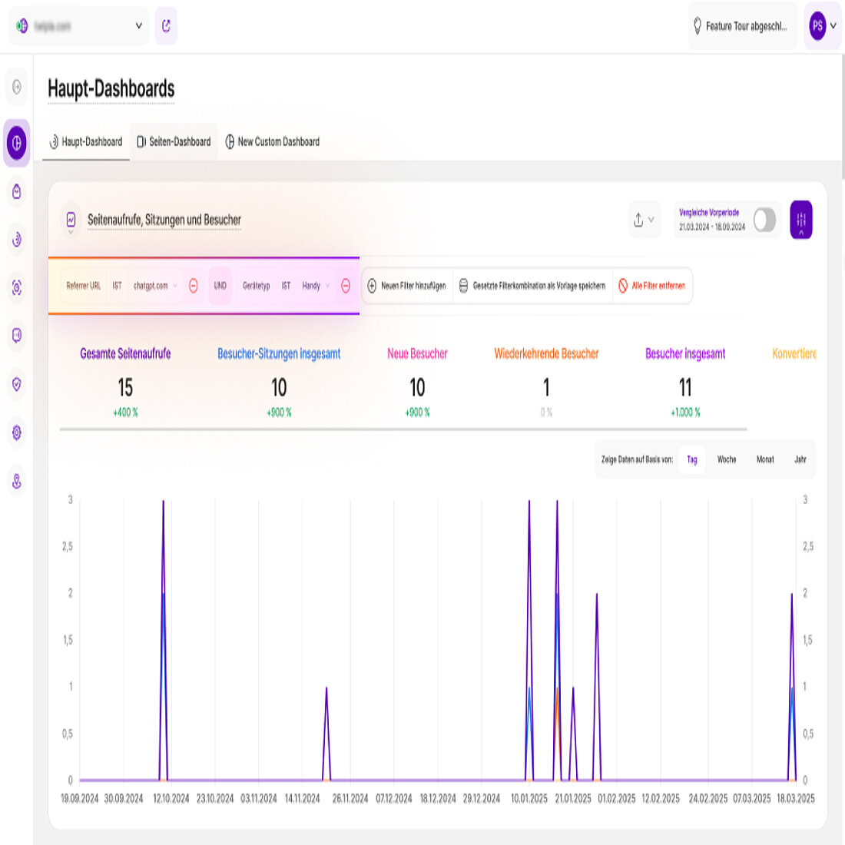The width and height of the screenshot is (845, 845).
Task: Open the New Custom Dashboard tab
Action: click(273, 141)
